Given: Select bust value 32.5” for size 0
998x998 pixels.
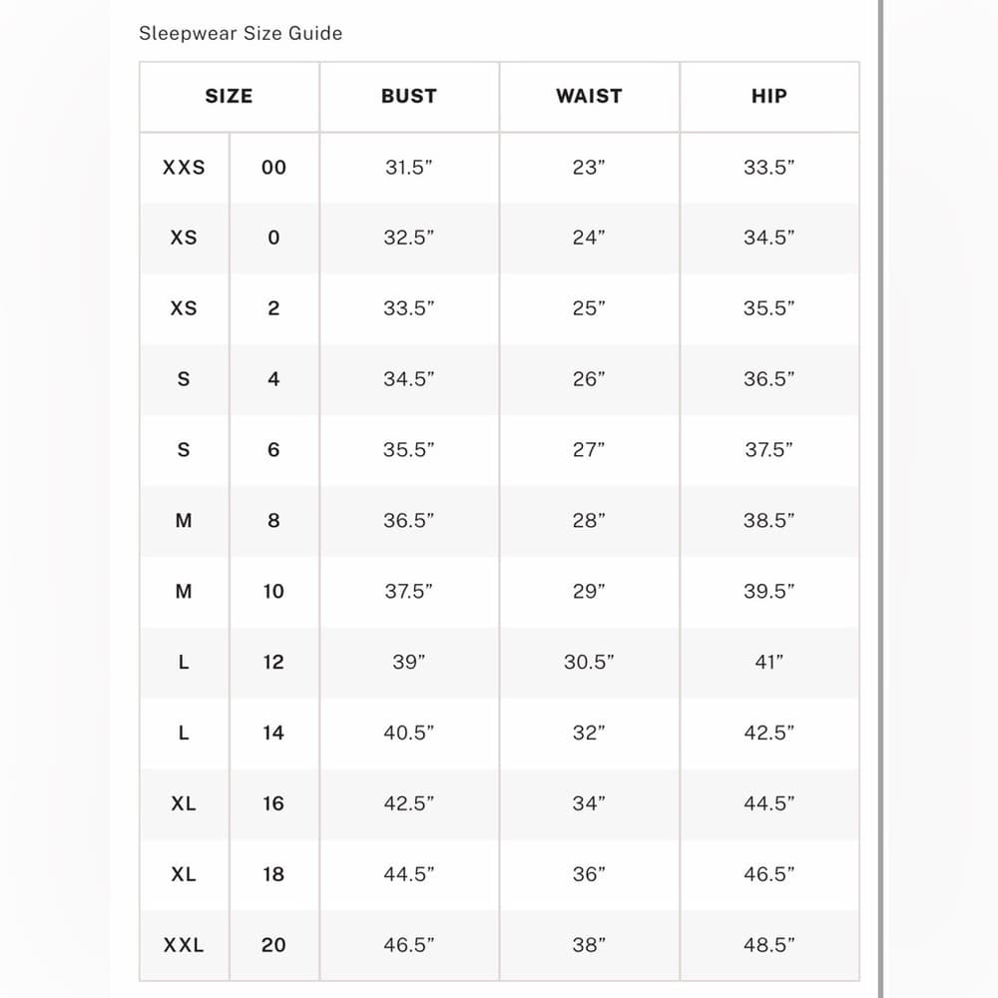Looking at the screenshot, I should pos(408,238).
